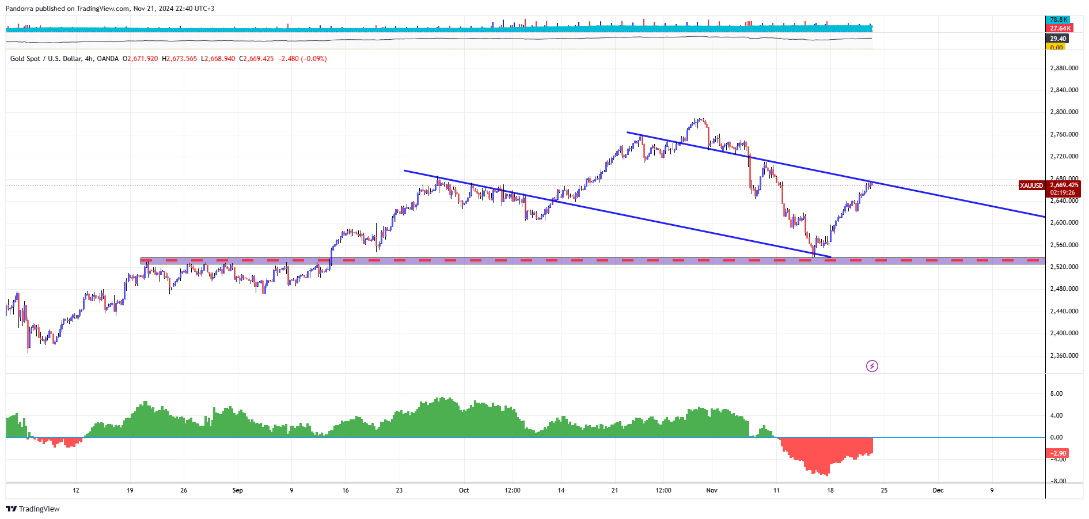Click the low value L2,668.940
The width and height of the screenshot is (1089, 519).
218,59
